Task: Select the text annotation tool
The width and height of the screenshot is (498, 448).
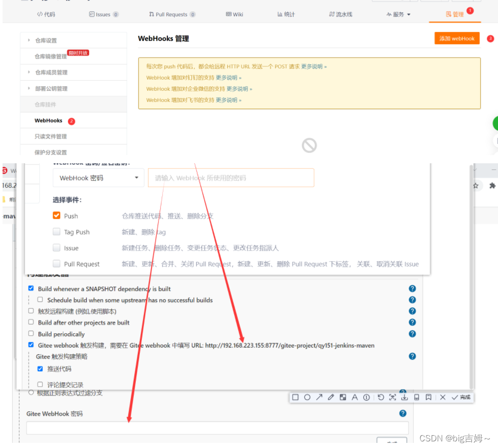Action: coord(355,397)
